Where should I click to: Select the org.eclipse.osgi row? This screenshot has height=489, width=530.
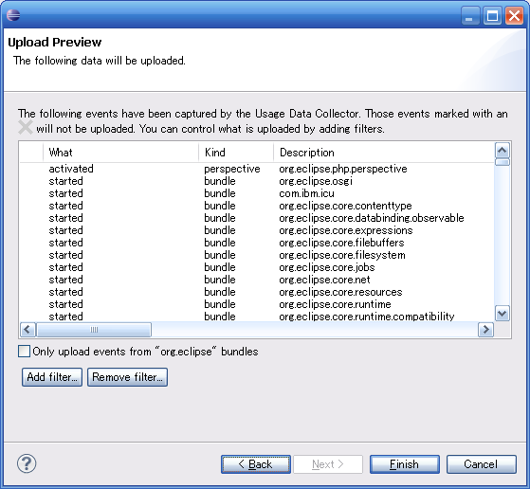click(257, 181)
